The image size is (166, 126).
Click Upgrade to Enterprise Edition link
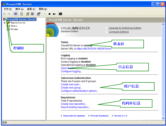(x=125, y=28)
